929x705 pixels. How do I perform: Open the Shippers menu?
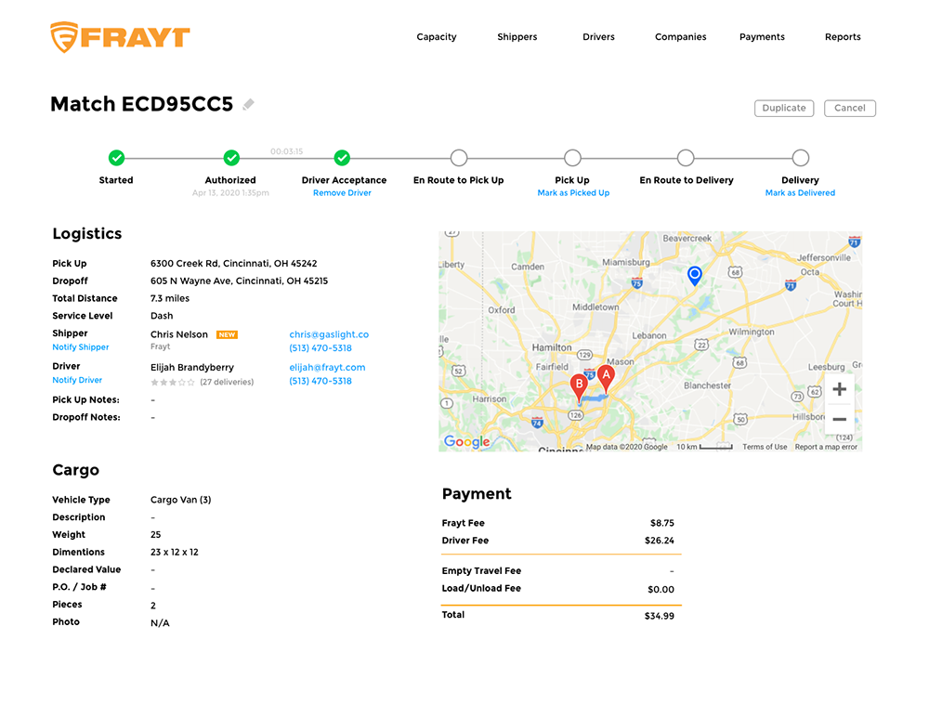(x=517, y=37)
